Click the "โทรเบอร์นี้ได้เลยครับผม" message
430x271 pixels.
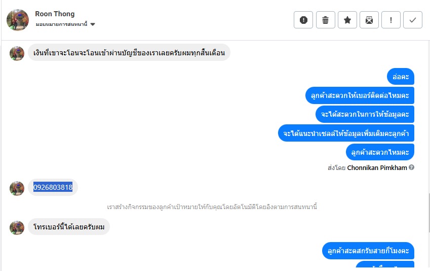69,226
